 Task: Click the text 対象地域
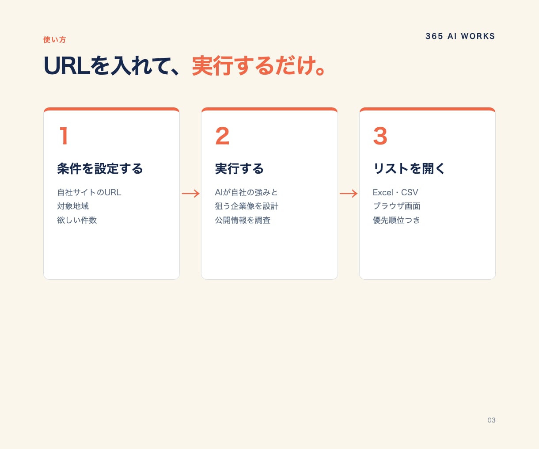click(73, 206)
